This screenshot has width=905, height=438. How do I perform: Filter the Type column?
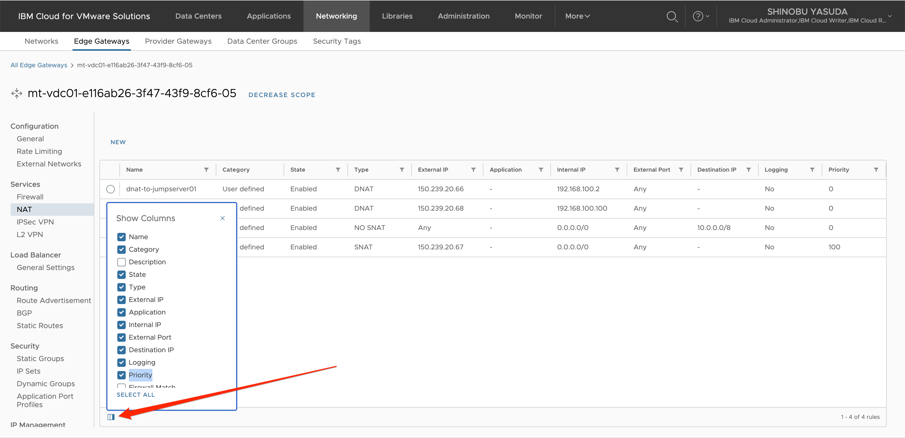[x=401, y=170]
